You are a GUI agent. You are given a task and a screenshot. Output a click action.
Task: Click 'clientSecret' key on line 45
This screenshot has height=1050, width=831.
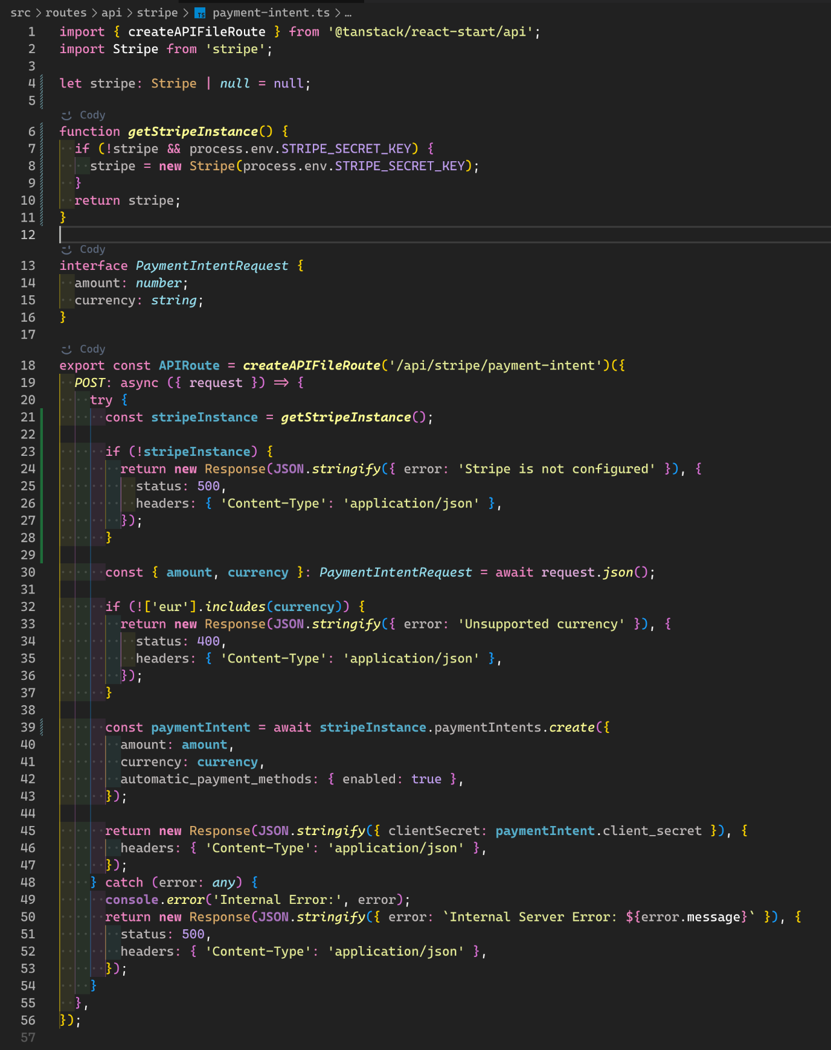[x=434, y=831]
